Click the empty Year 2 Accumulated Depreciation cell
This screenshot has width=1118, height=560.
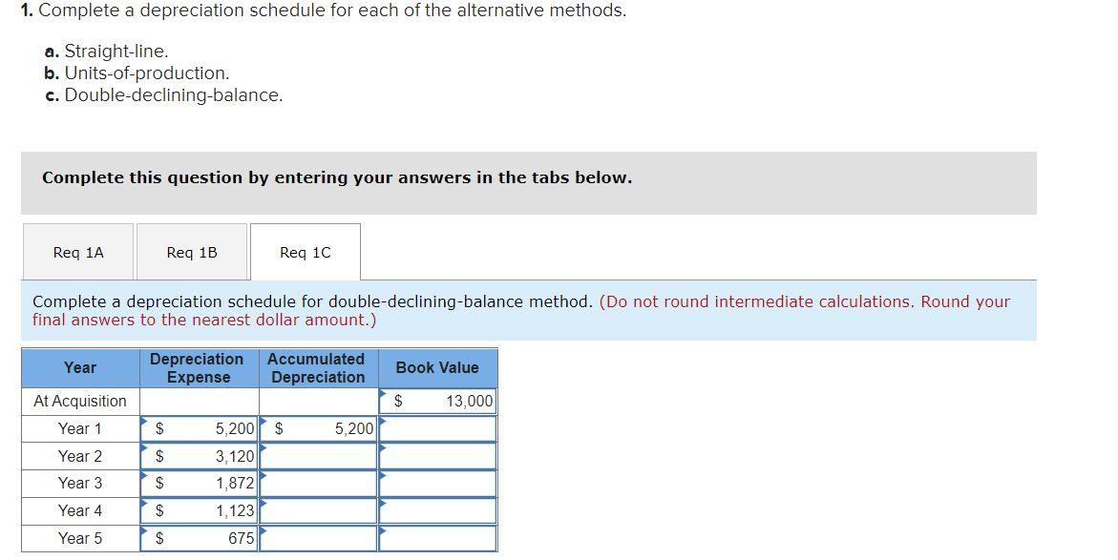point(320,456)
